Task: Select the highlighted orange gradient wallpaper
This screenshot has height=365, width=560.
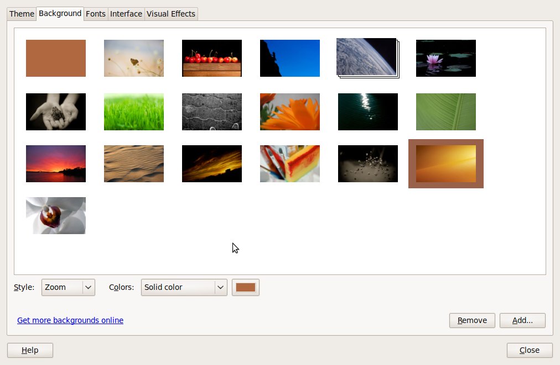Action: coord(446,163)
